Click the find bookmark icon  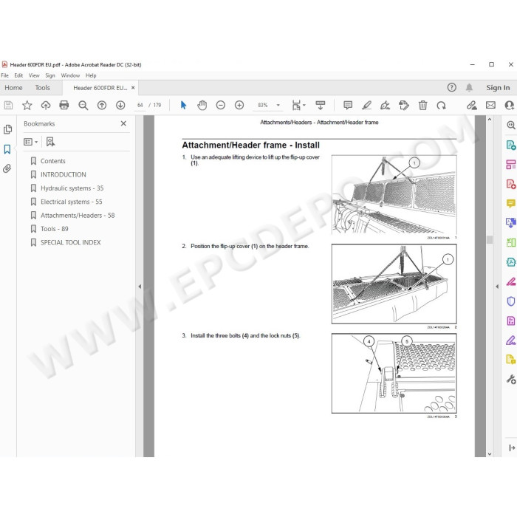click(x=50, y=142)
